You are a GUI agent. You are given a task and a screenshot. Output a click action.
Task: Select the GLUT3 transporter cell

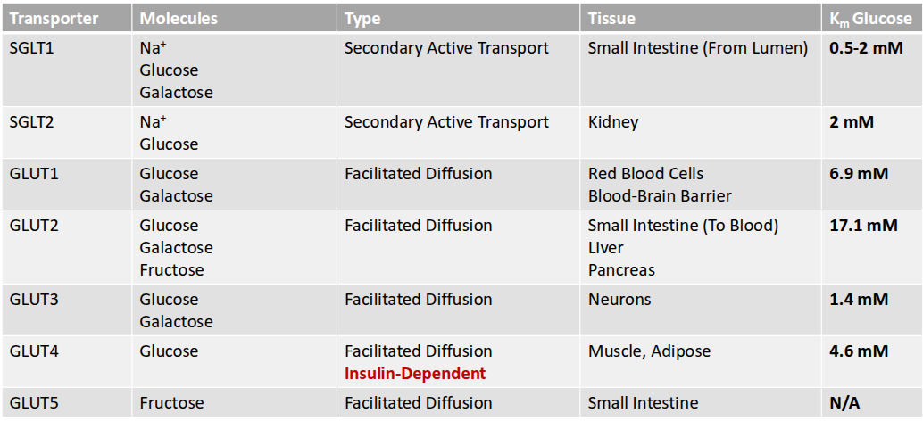coord(32,300)
